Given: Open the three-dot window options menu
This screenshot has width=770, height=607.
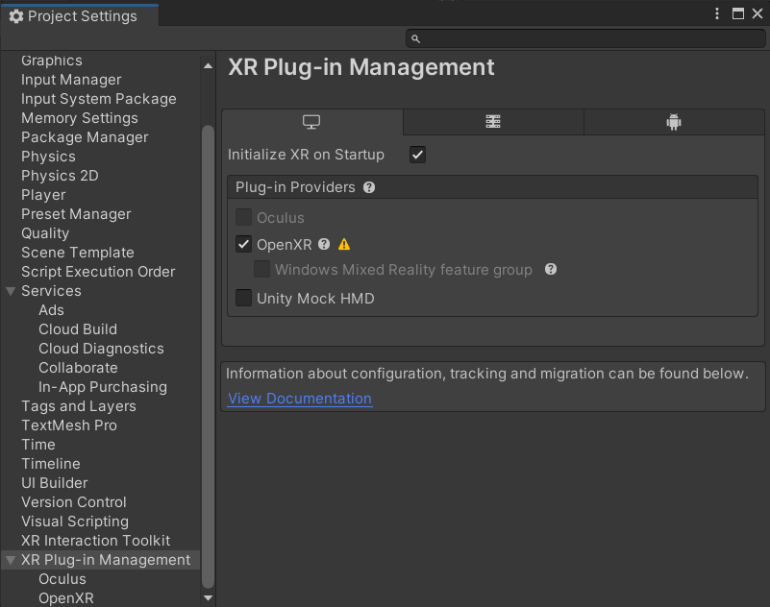Looking at the screenshot, I should pyautogui.click(x=717, y=13).
